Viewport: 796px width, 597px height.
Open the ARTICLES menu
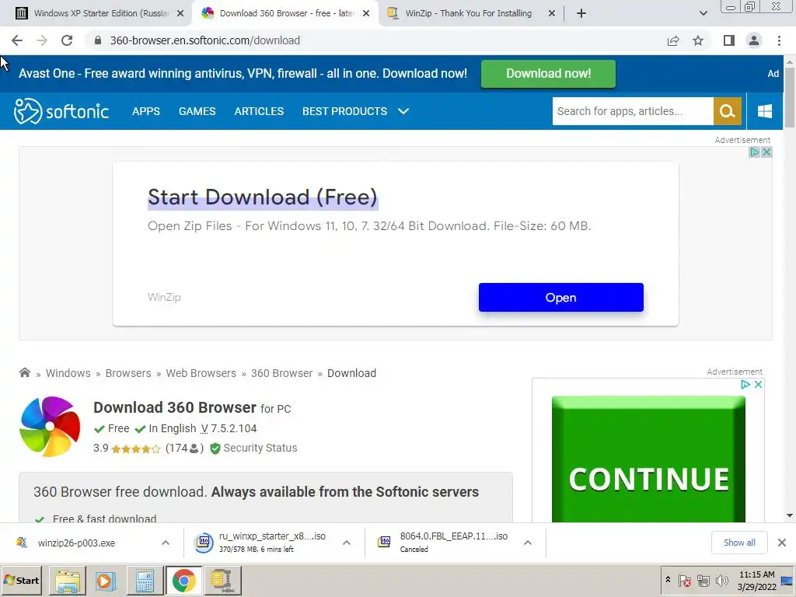[259, 111]
